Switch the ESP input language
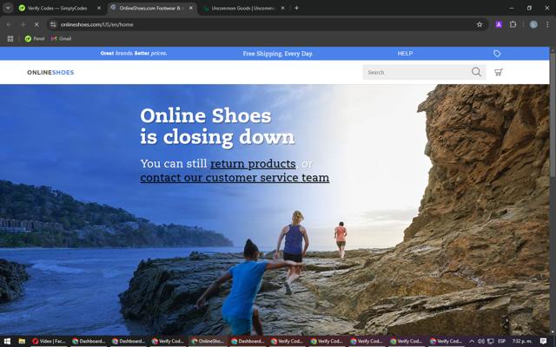Screen dimensions: 556x347 pos(501,341)
